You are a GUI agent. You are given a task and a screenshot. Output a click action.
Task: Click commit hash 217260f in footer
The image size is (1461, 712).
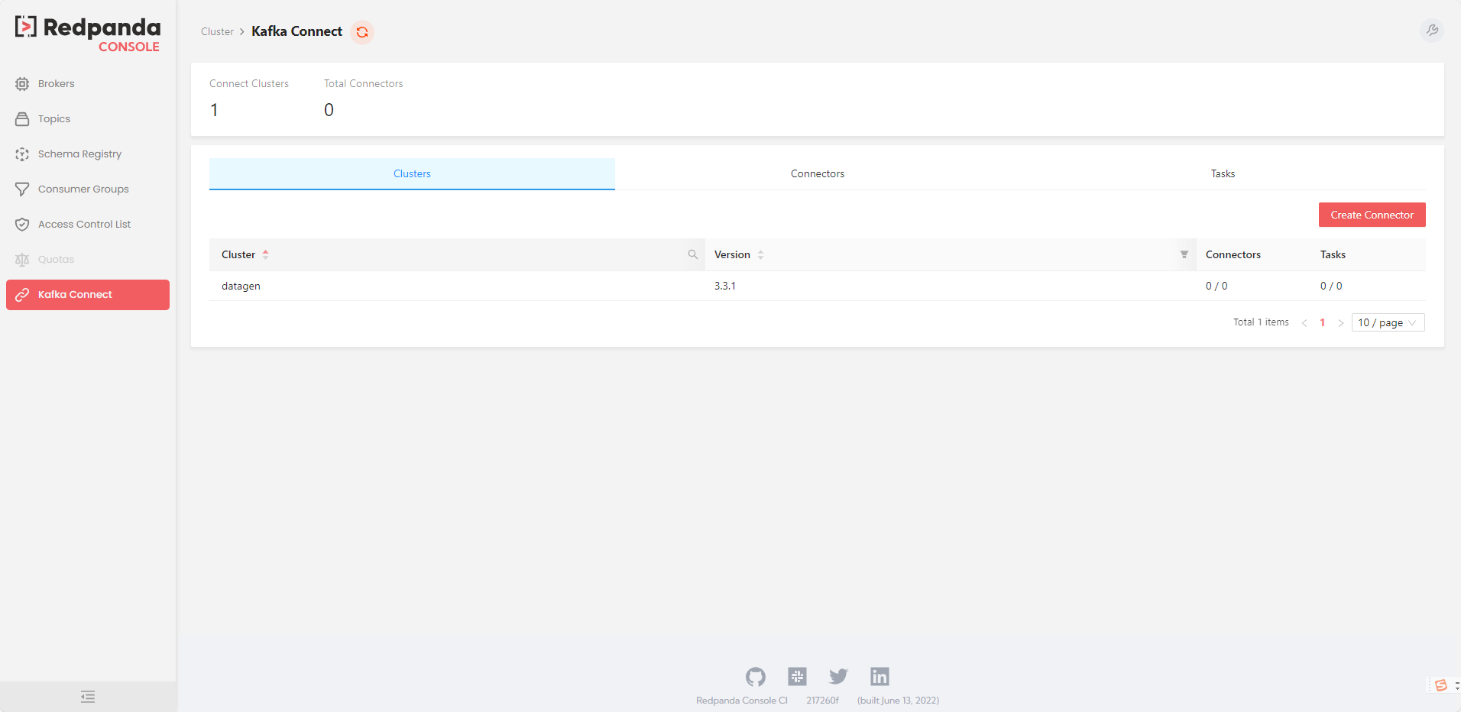(x=822, y=701)
